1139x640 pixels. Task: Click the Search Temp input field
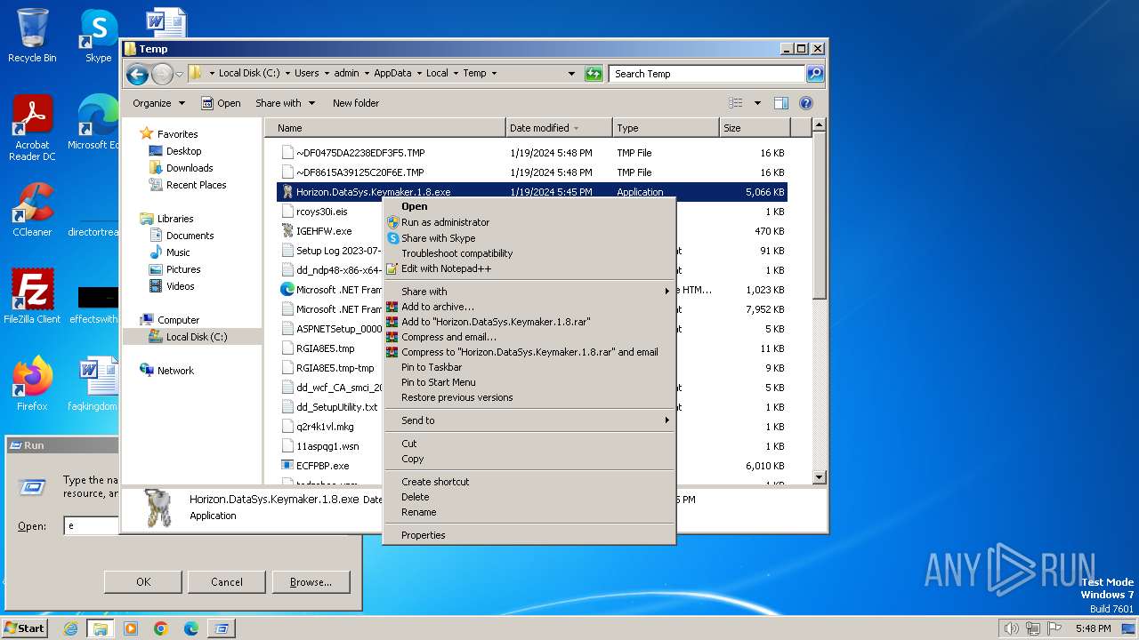(x=707, y=74)
